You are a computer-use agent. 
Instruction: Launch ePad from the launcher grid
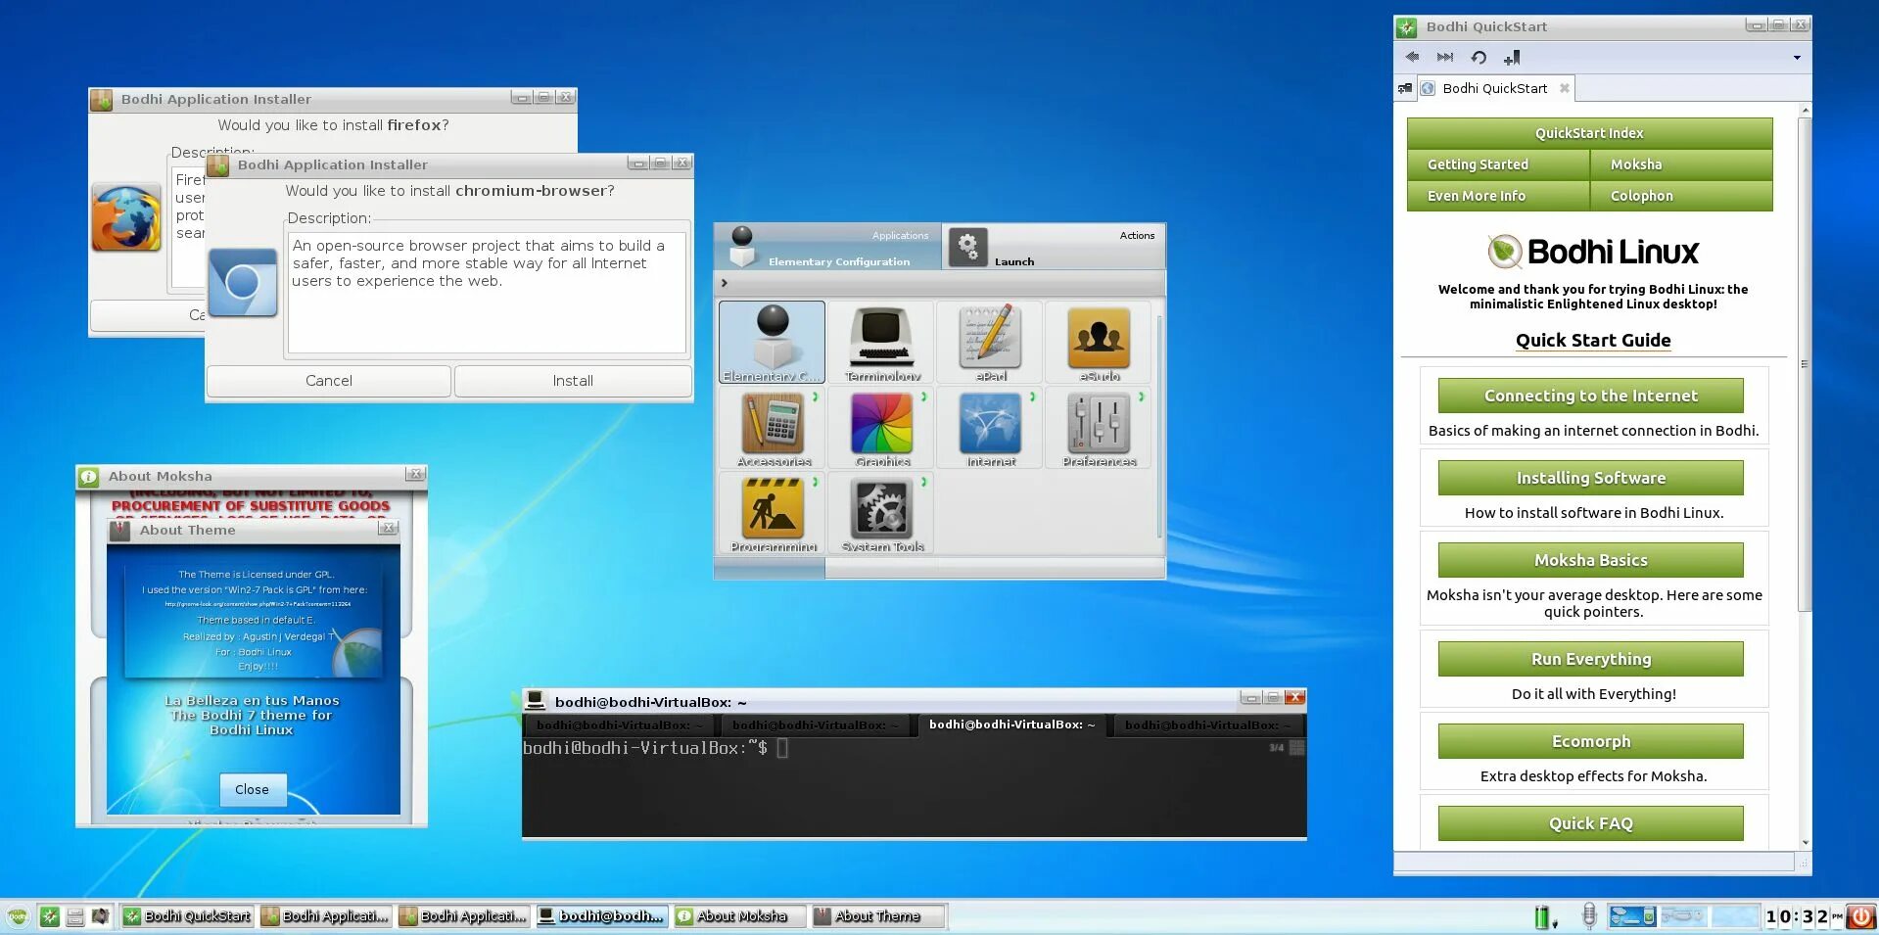tap(991, 342)
